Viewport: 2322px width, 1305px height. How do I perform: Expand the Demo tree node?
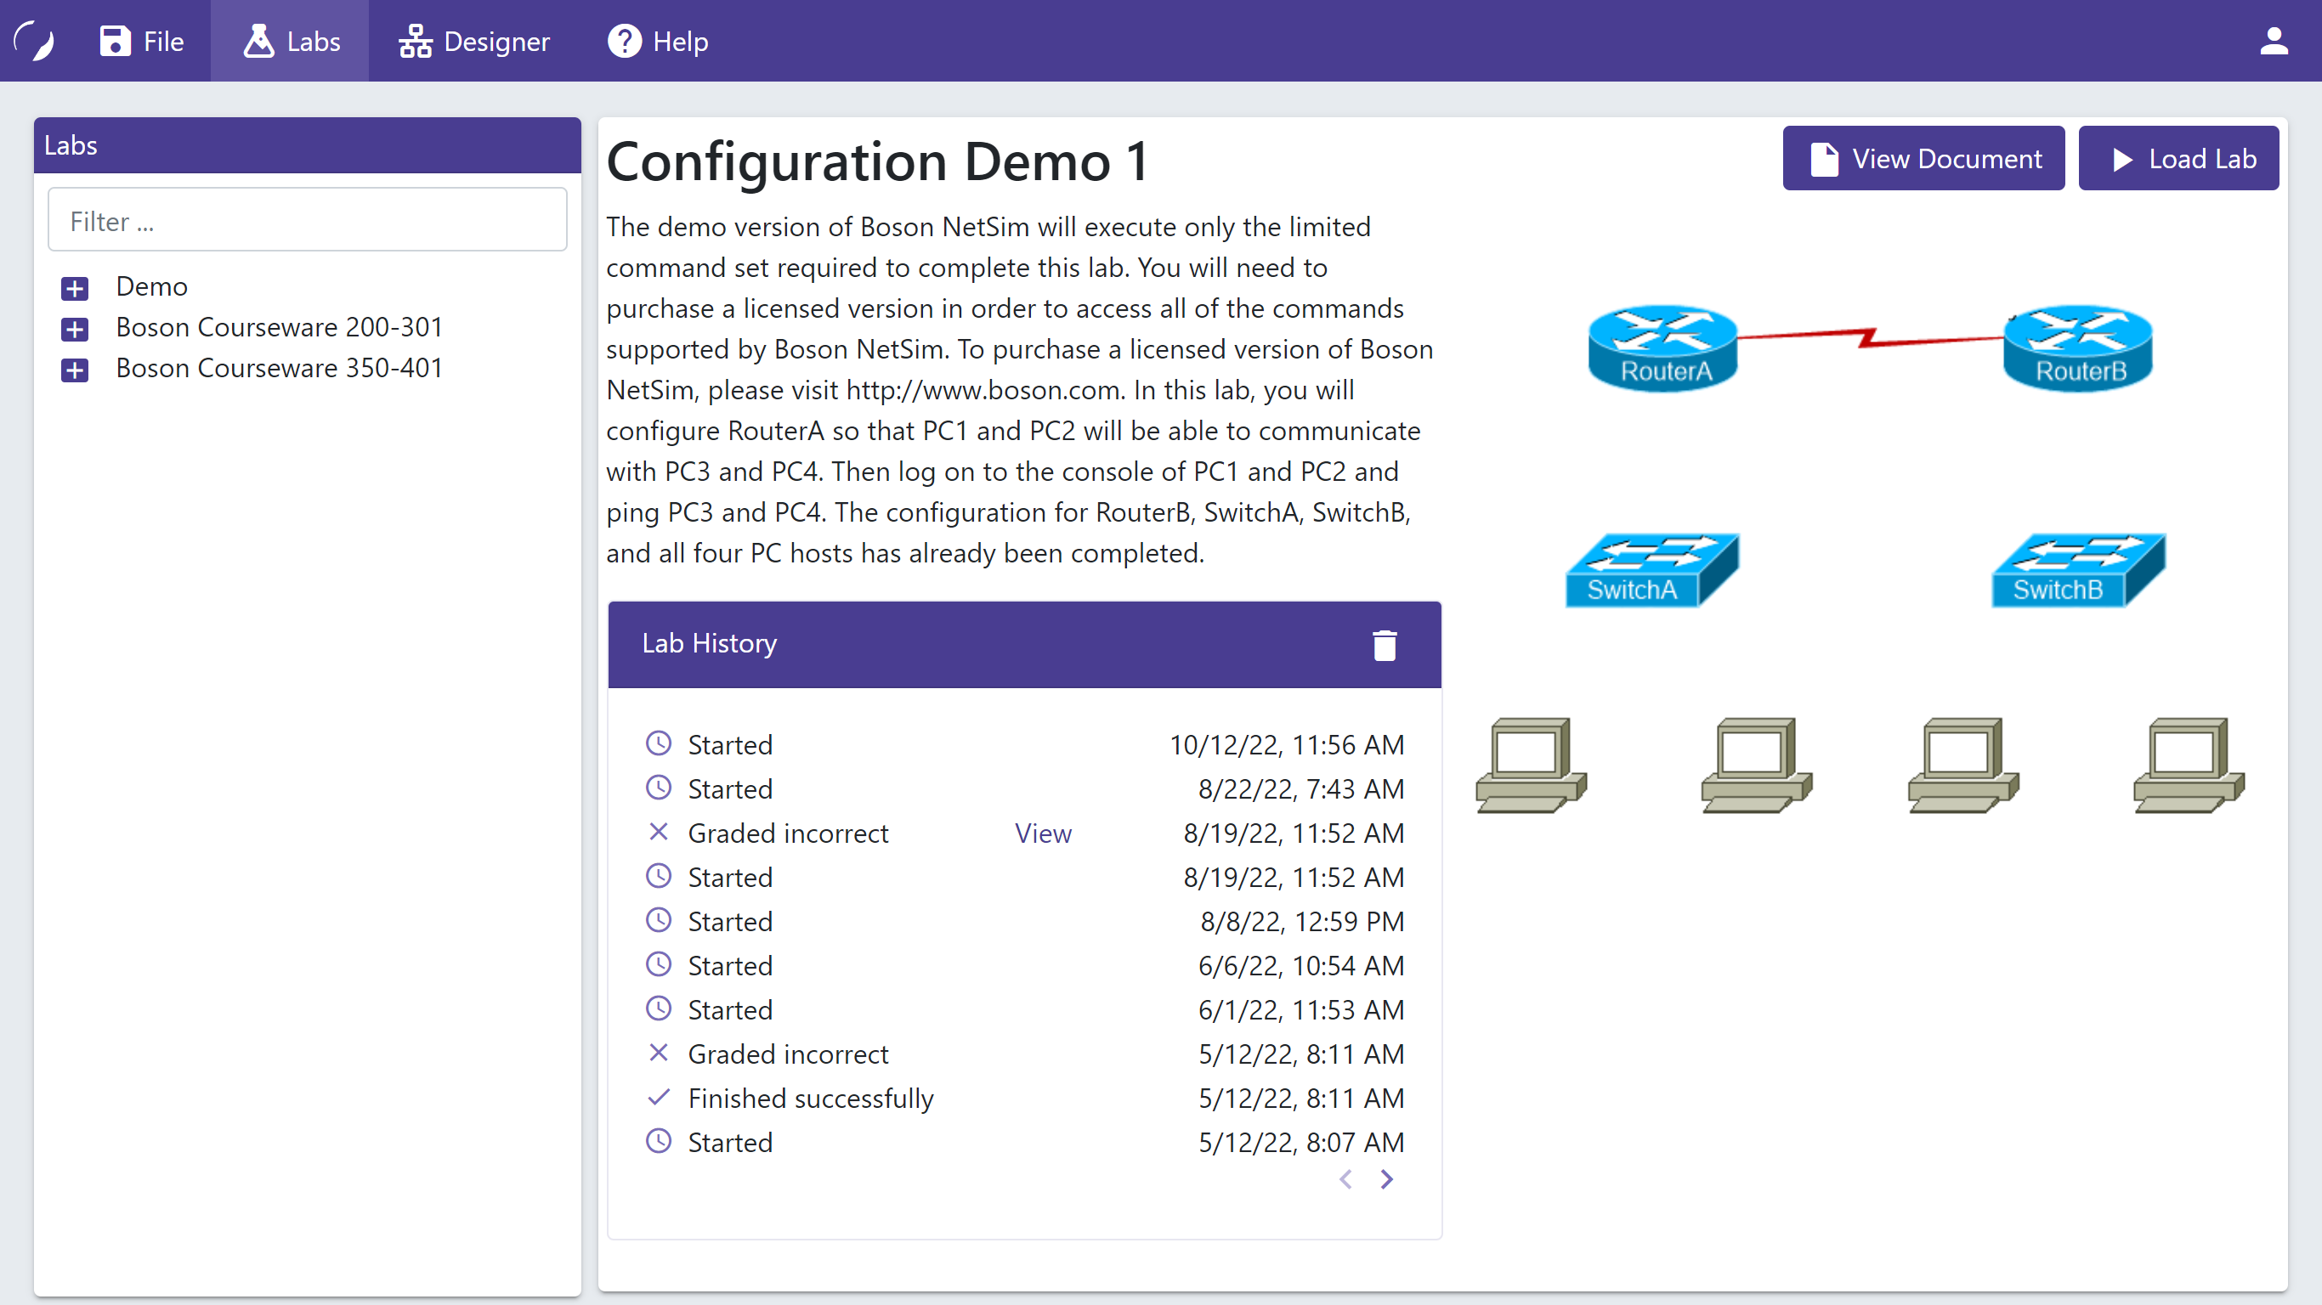click(x=75, y=288)
